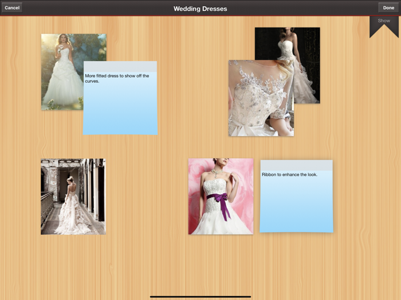Viewport: 401px width, 300px height.
Task: Select the backless gown in corridor photo
Action: click(73, 197)
